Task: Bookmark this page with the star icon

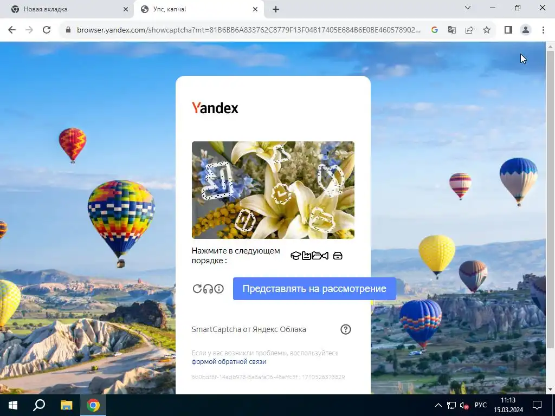Action: pos(487,30)
